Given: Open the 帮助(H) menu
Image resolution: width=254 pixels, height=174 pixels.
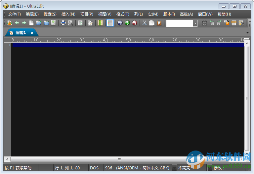Looking at the screenshot, I should (224, 14).
